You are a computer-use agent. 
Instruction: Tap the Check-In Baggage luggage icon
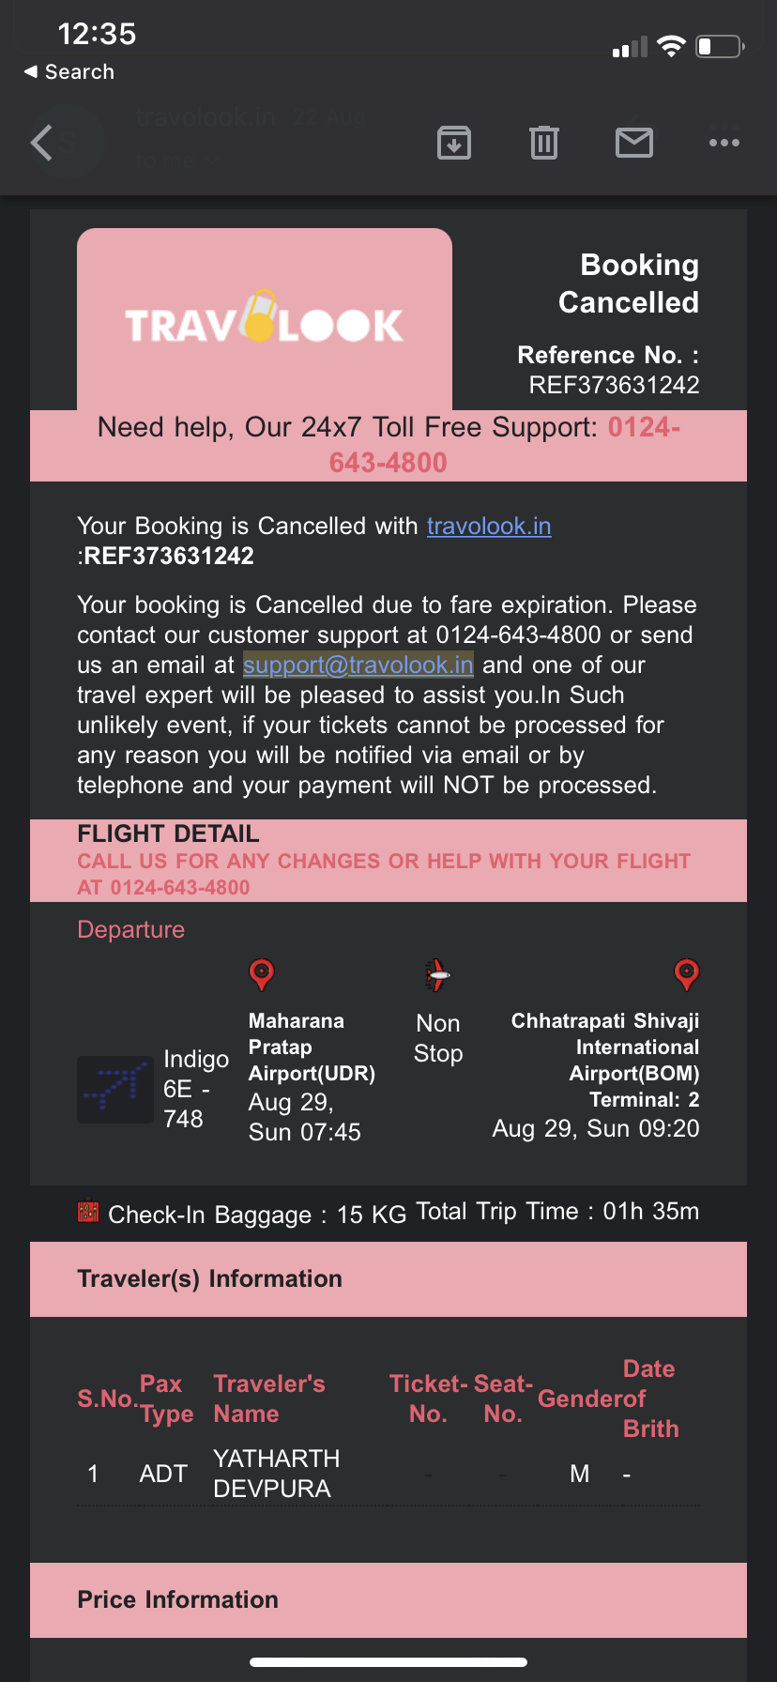[88, 1212]
